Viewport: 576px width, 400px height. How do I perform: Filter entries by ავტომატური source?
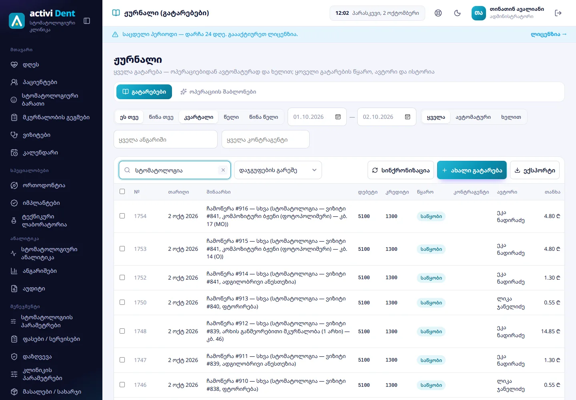[x=473, y=117]
